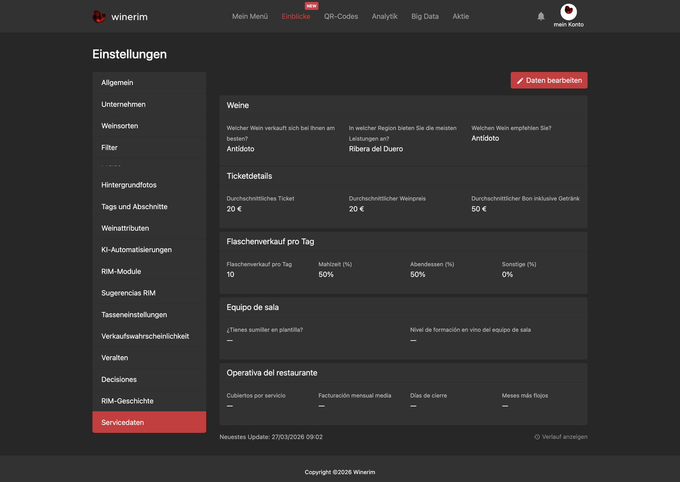Click the Días de cierre label

click(x=428, y=396)
